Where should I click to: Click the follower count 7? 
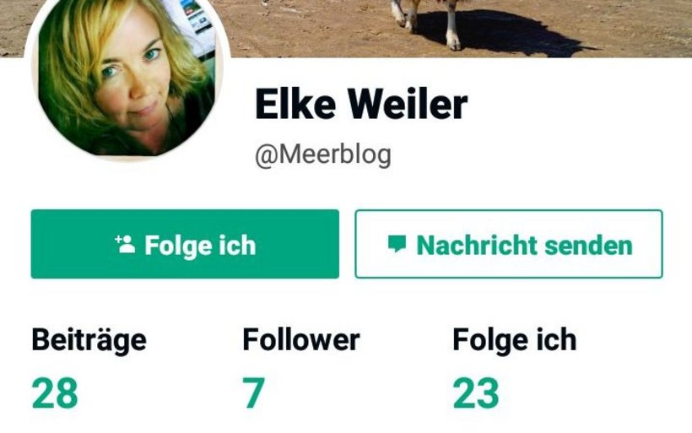tap(254, 392)
